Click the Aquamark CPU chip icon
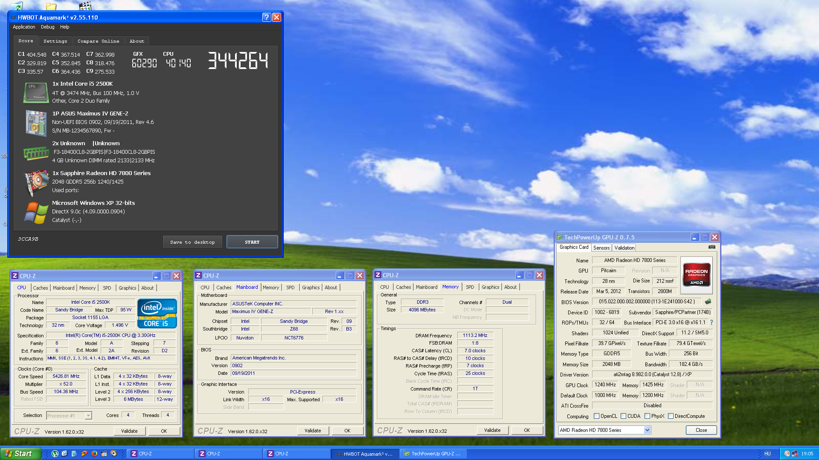The image size is (819, 460). [x=36, y=92]
